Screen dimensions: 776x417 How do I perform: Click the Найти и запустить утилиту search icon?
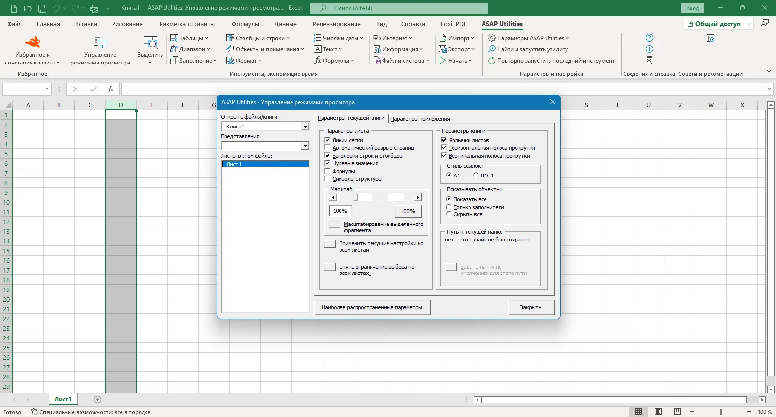click(x=492, y=49)
